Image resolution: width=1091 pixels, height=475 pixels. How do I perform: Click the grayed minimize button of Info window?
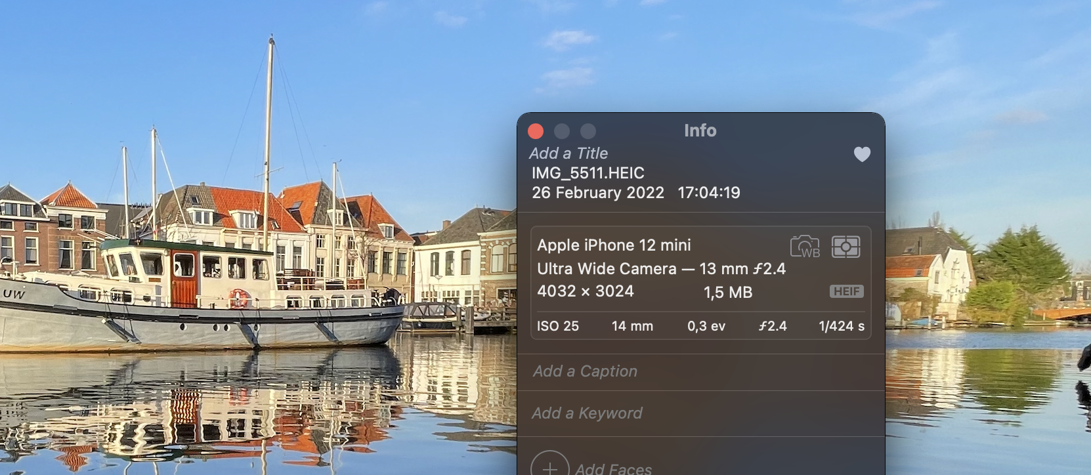click(x=562, y=131)
